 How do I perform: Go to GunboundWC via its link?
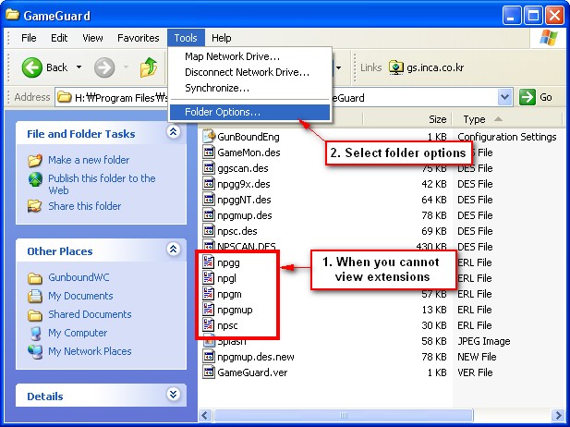point(79,277)
